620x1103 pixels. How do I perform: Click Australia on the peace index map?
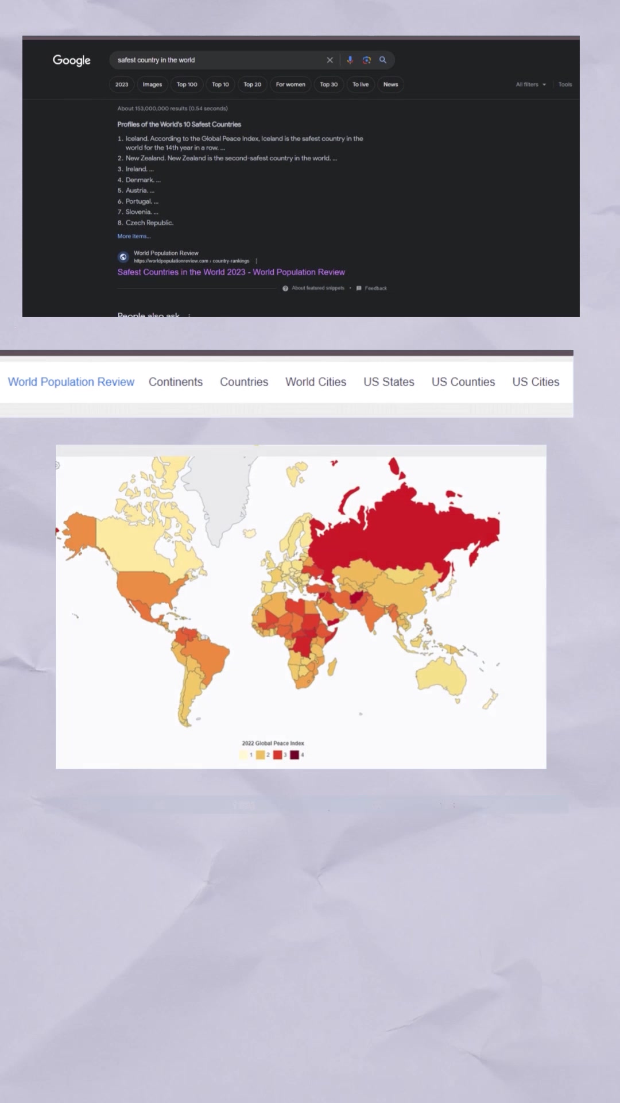(442, 677)
